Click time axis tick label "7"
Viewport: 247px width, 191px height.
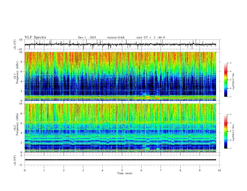(161, 170)
